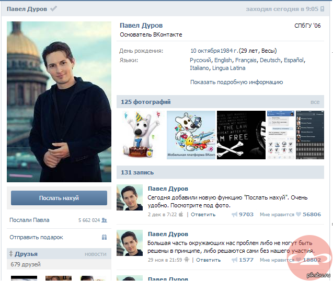Select the Русский language link

[201, 60]
